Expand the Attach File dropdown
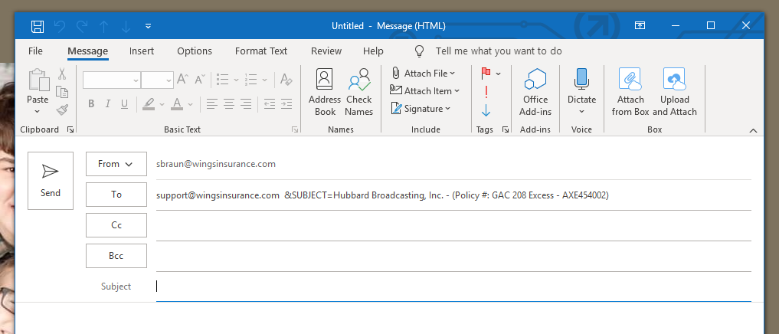779x334 pixels. click(x=453, y=74)
